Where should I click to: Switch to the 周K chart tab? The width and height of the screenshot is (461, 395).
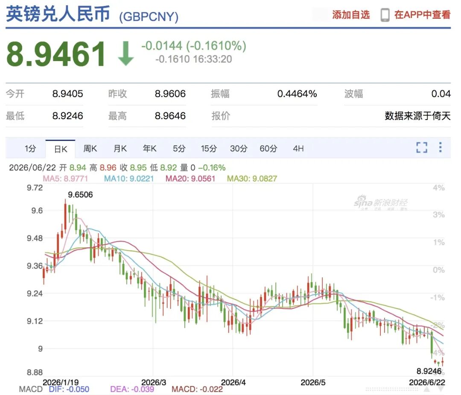[90, 148]
